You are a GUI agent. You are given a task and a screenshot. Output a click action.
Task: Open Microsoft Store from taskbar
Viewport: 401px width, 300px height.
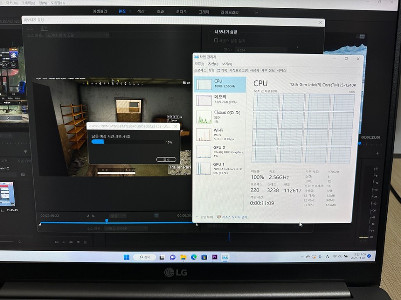pyautogui.click(x=204, y=257)
